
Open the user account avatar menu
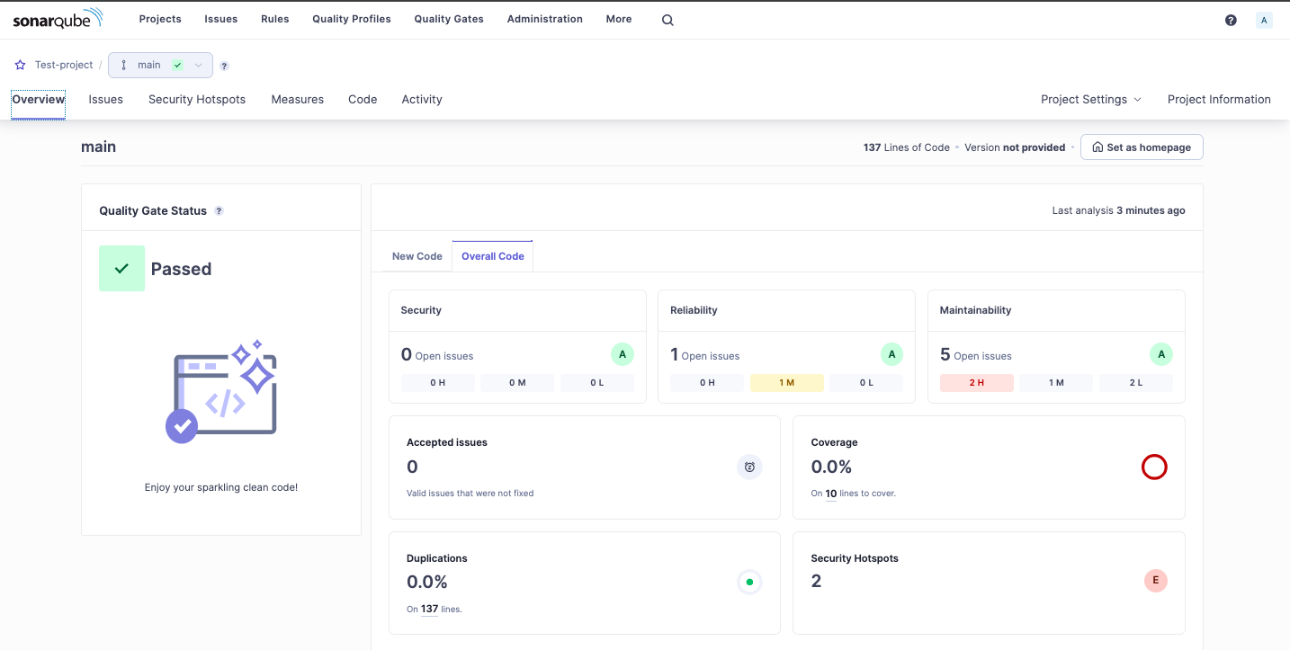pos(1264,19)
